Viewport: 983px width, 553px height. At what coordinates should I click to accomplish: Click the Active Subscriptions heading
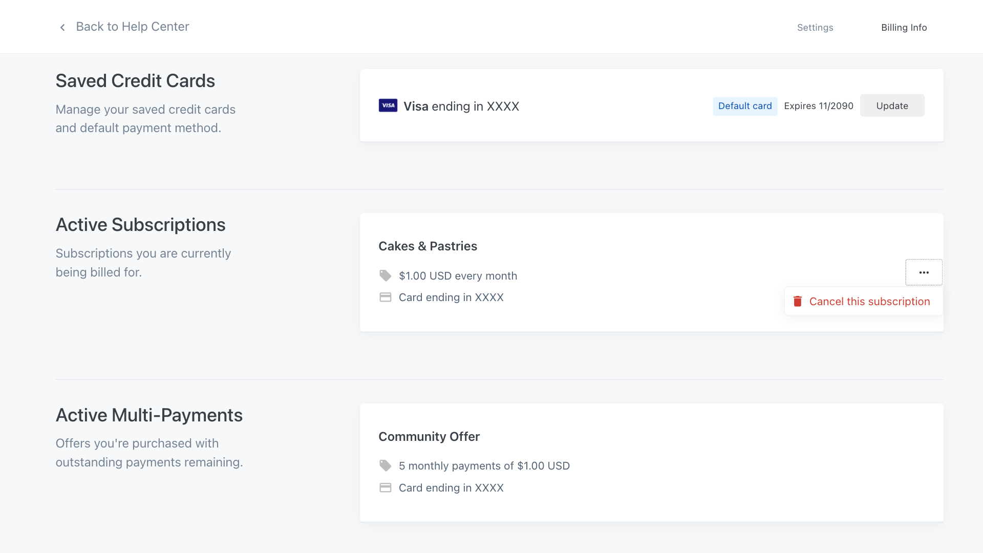[140, 225]
